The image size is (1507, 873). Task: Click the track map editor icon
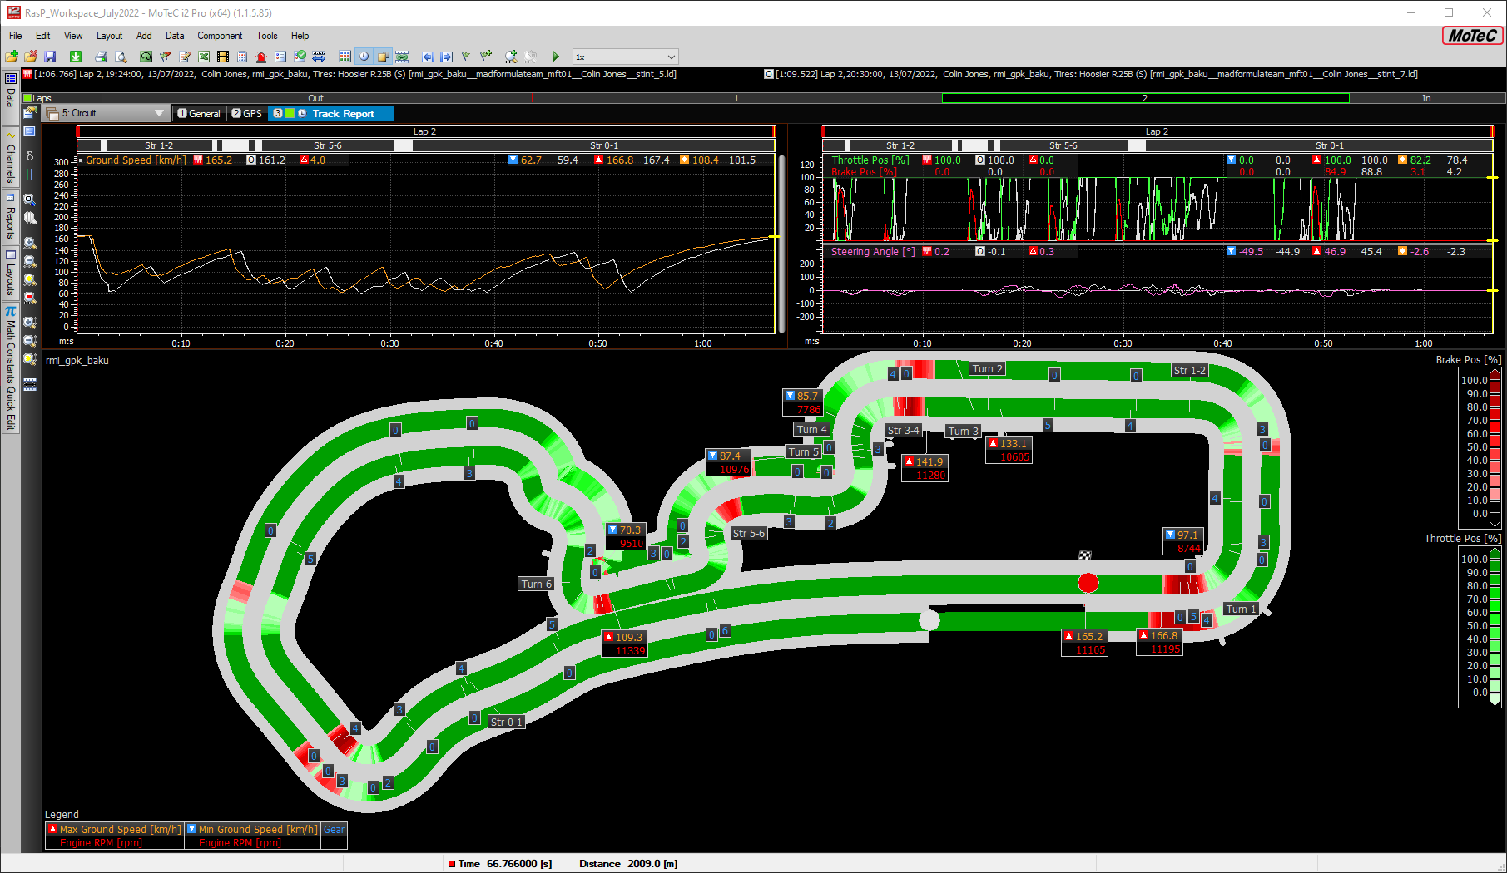click(x=146, y=57)
